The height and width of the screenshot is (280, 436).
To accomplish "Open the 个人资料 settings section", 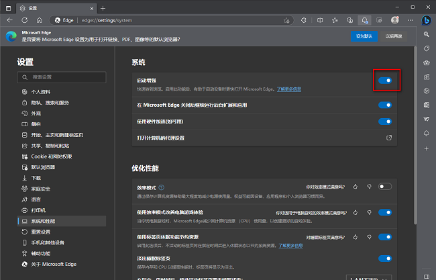I will click(62, 92).
